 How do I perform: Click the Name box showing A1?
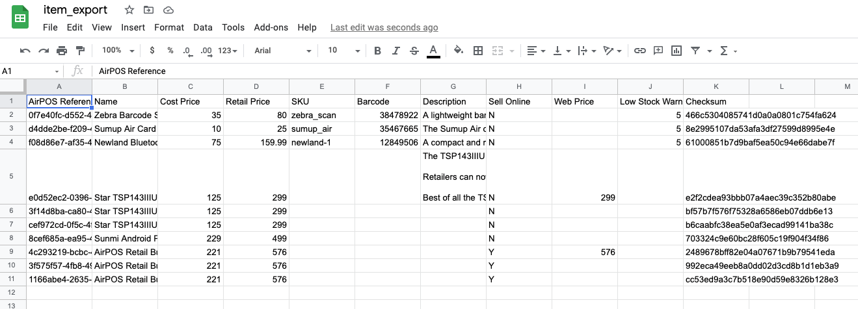[x=31, y=71]
